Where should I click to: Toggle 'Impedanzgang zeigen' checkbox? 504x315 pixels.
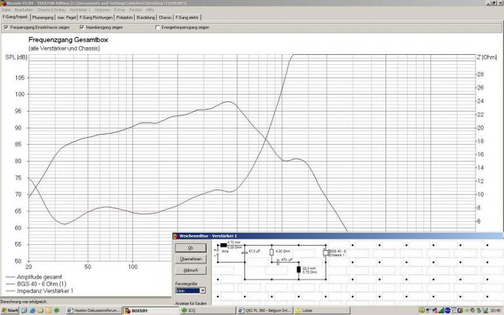[x=82, y=27]
